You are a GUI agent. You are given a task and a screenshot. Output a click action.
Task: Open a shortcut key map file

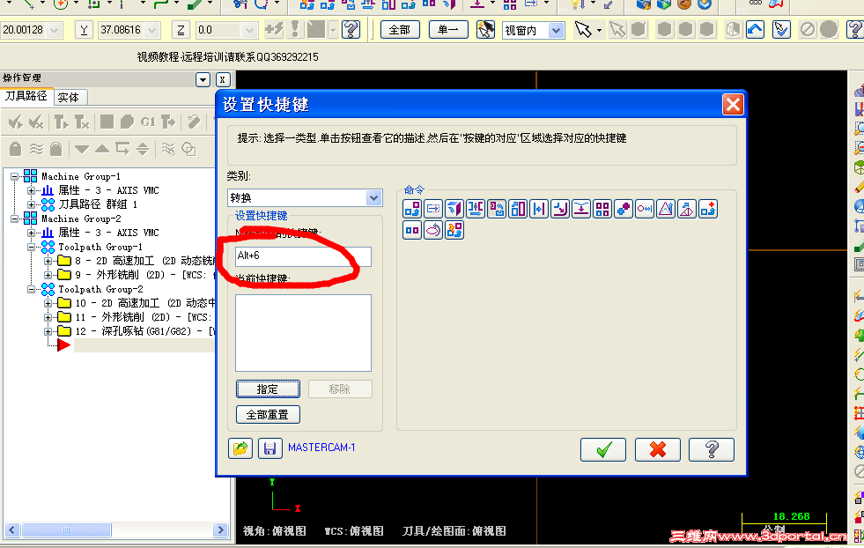point(240,448)
